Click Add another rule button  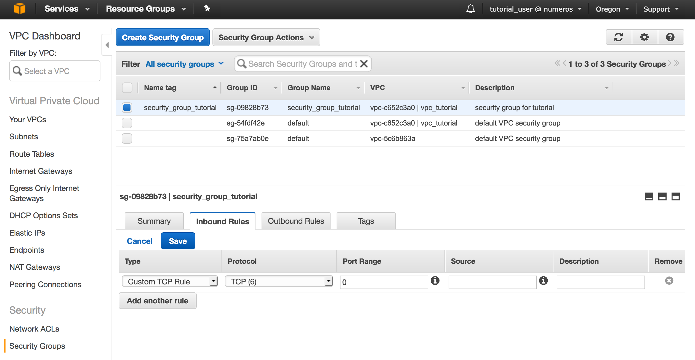tap(158, 301)
